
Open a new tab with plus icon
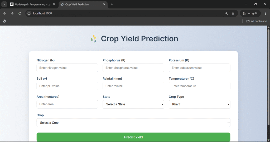tap(112, 4)
